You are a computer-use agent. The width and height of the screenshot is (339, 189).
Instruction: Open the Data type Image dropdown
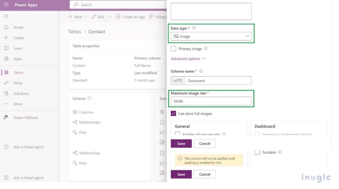(211, 36)
